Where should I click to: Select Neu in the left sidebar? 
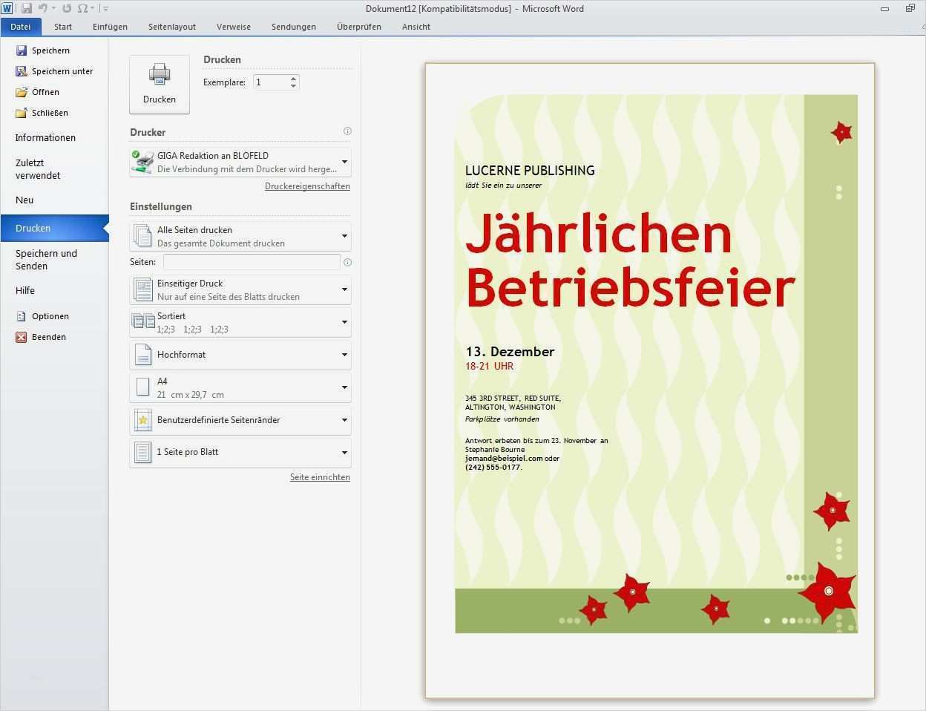[24, 200]
